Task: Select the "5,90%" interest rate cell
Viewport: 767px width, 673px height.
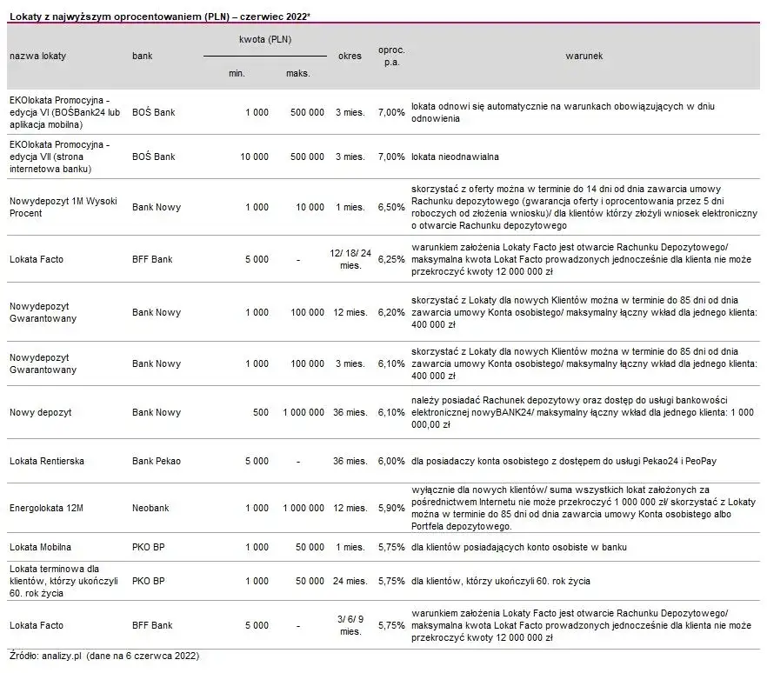Action: (391, 508)
